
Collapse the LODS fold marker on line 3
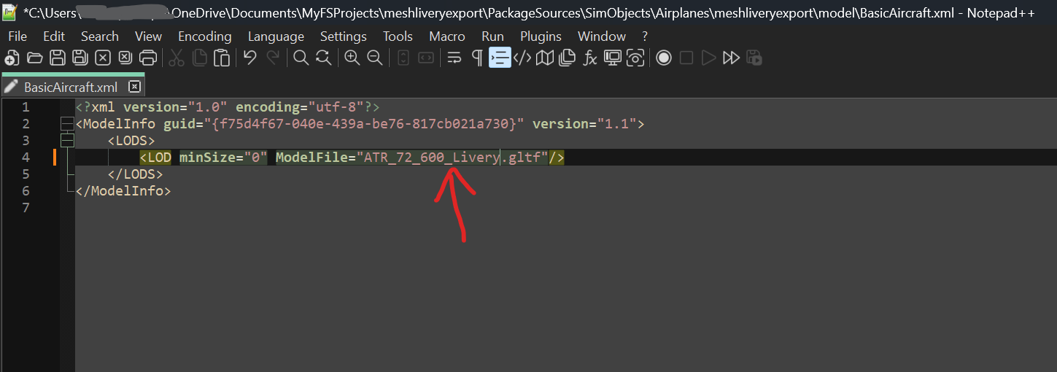click(x=67, y=140)
